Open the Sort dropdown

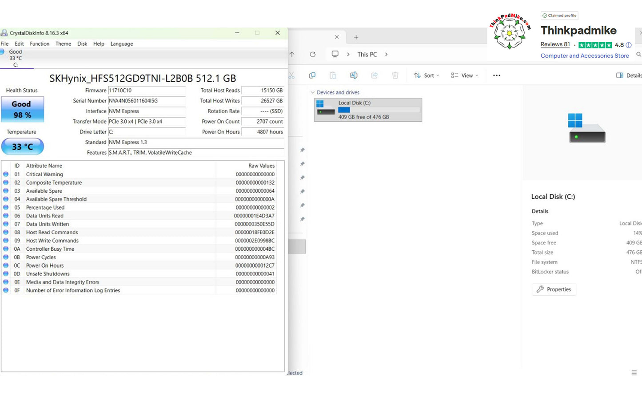427,75
